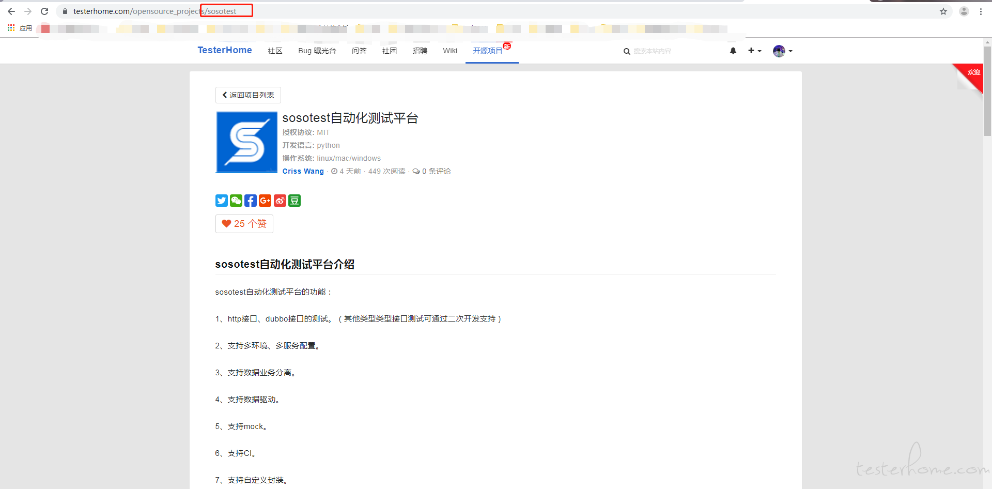
Task: Open notifications bell icon
Action: (733, 51)
